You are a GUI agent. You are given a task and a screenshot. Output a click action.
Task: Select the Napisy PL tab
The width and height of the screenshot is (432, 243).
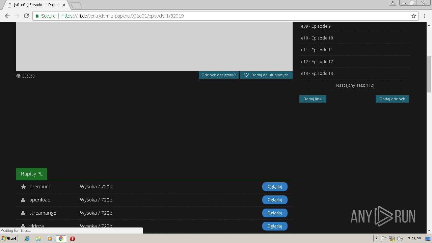31,174
